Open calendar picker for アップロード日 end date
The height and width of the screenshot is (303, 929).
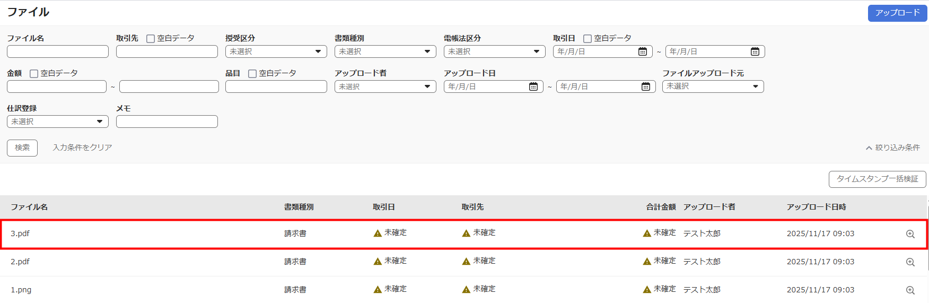click(x=645, y=86)
